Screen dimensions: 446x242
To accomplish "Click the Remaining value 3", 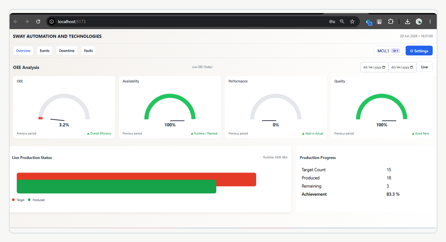I will pyautogui.click(x=388, y=186).
